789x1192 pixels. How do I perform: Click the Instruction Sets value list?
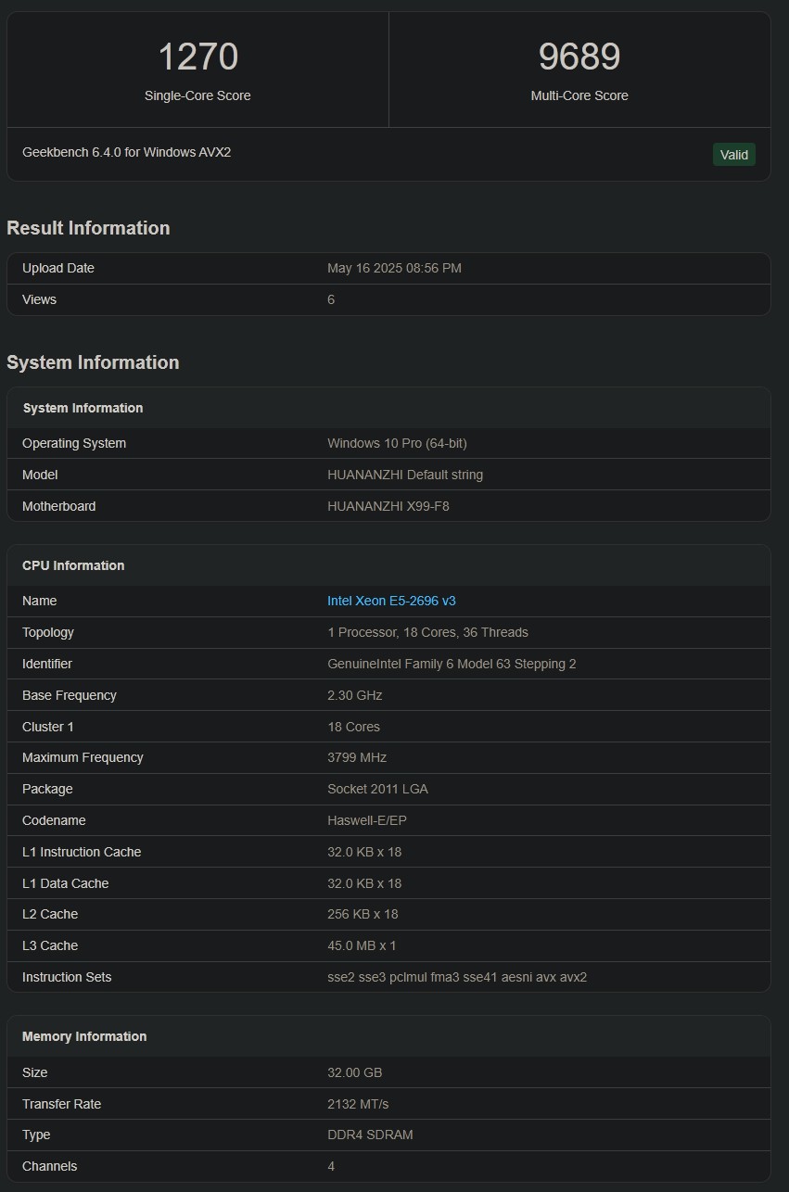point(457,977)
